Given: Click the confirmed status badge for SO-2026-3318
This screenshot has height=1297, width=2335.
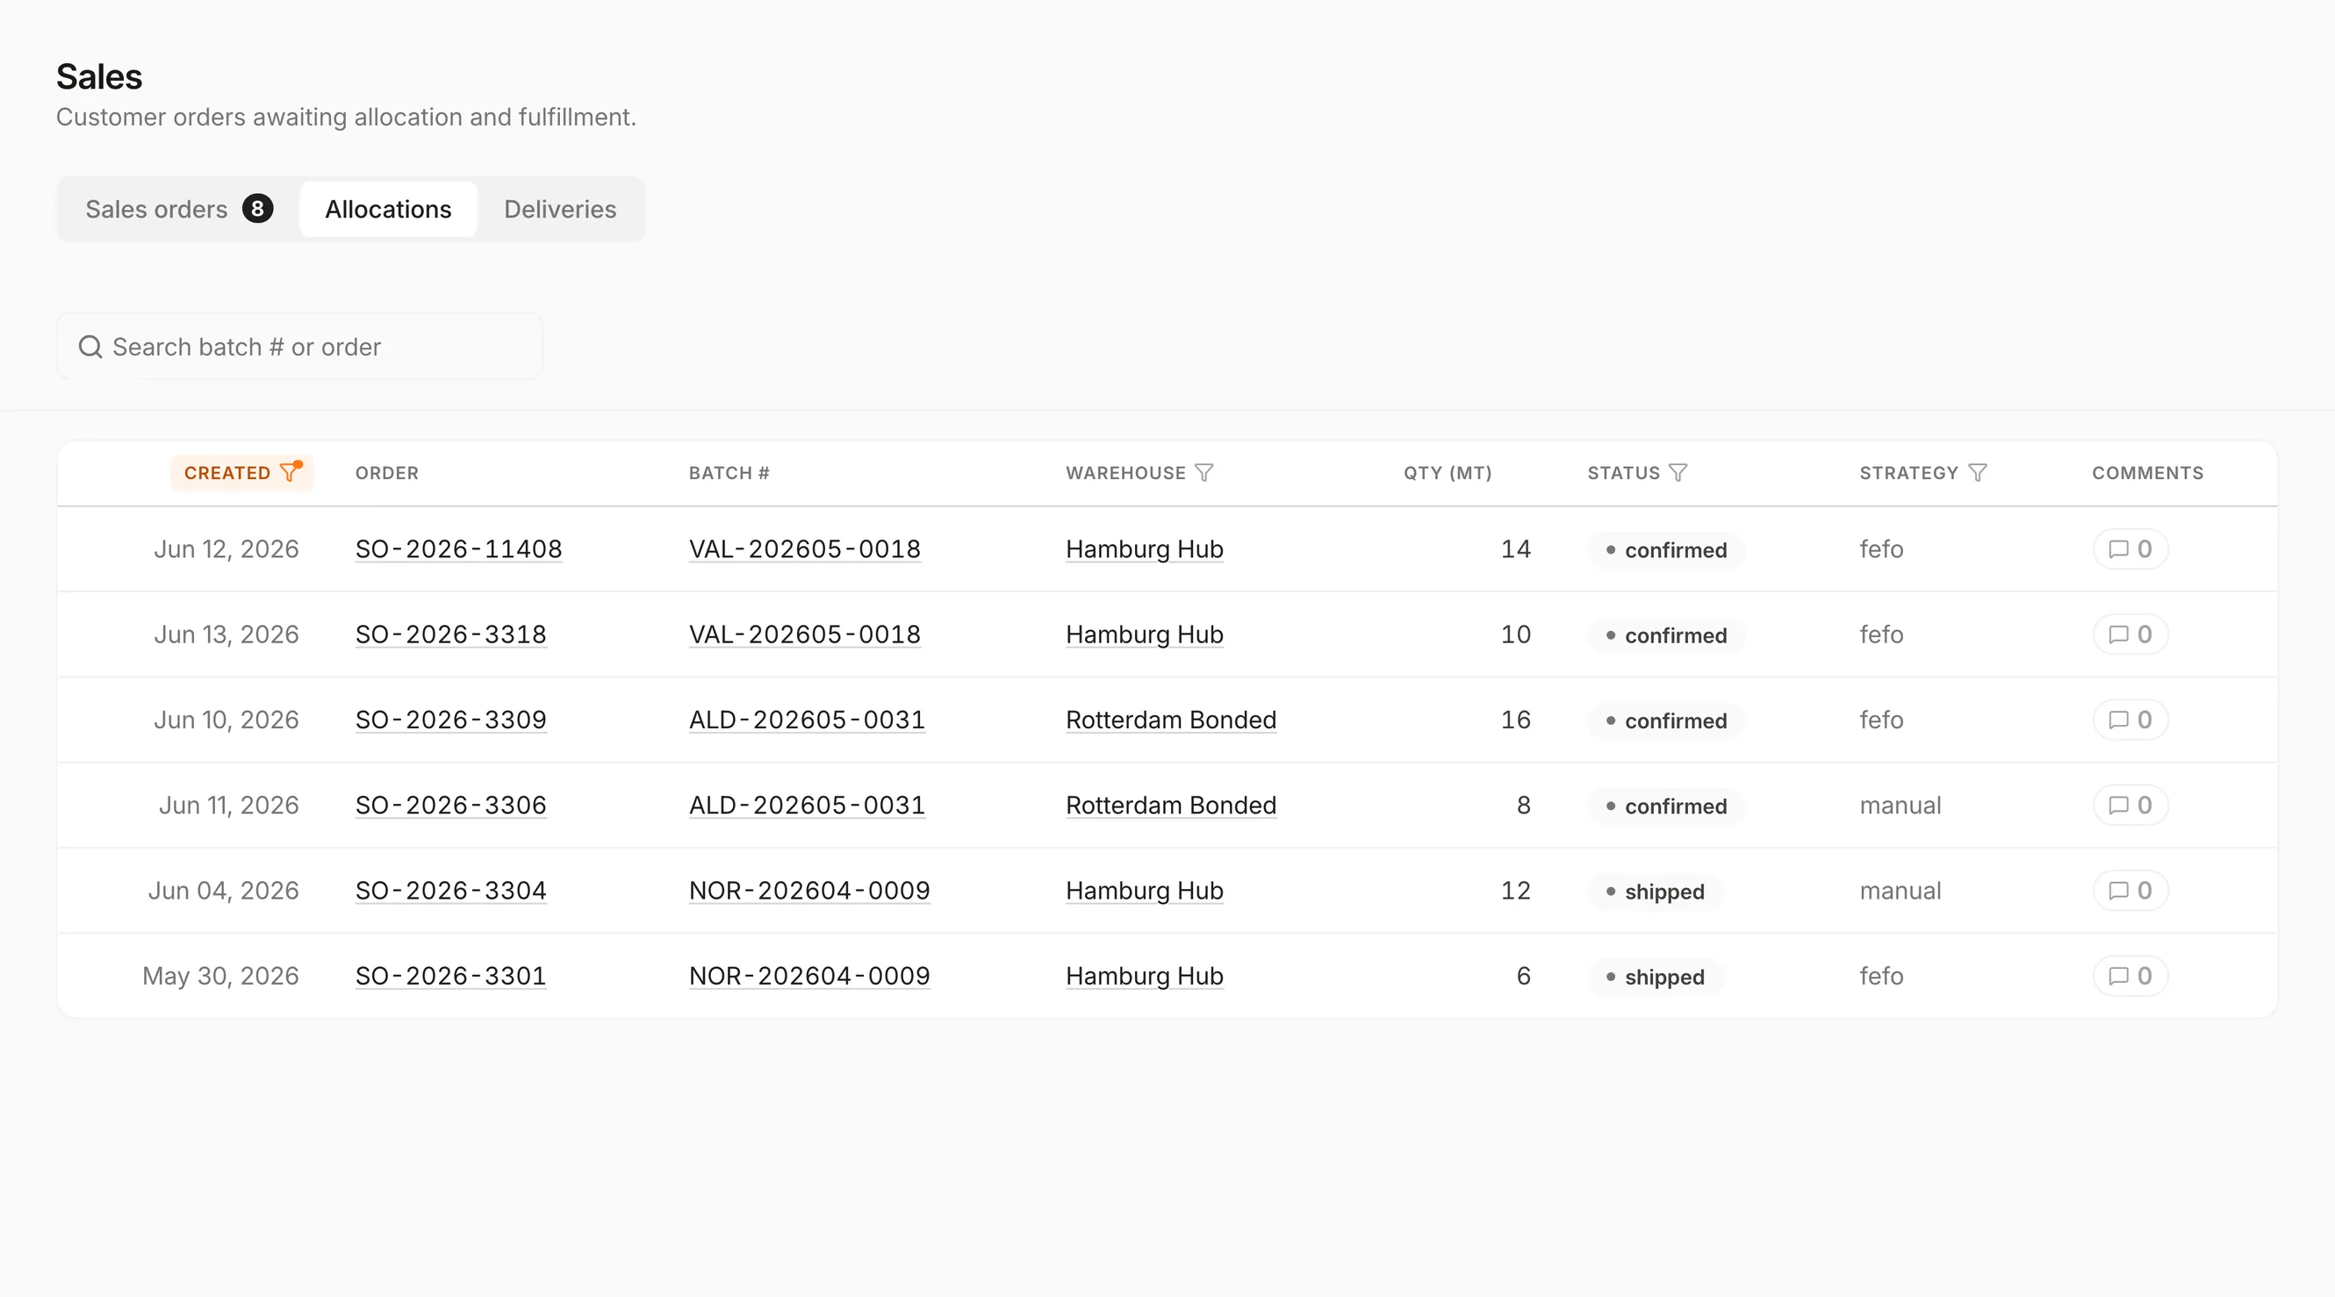Looking at the screenshot, I should pyautogui.click(x=1666, y=635).
